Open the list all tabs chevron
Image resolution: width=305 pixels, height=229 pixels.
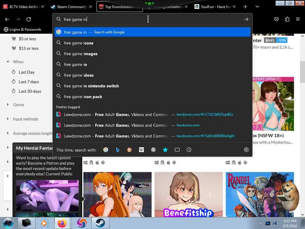[257, 7]
